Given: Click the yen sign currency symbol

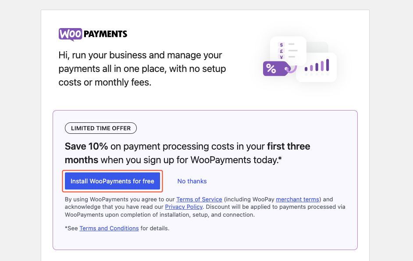Looking at the screenshot, I should coord(281,57).
